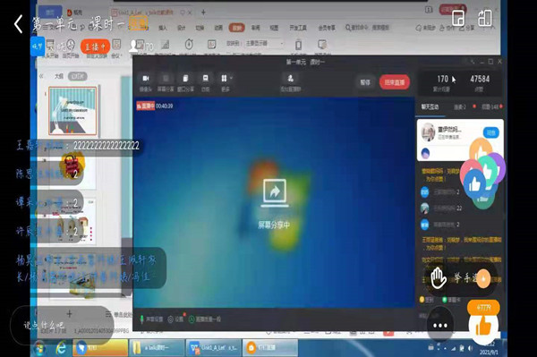Tap the picture-in-picture icon at top right
Screen dimensions: 537x357
click(458, 18)
